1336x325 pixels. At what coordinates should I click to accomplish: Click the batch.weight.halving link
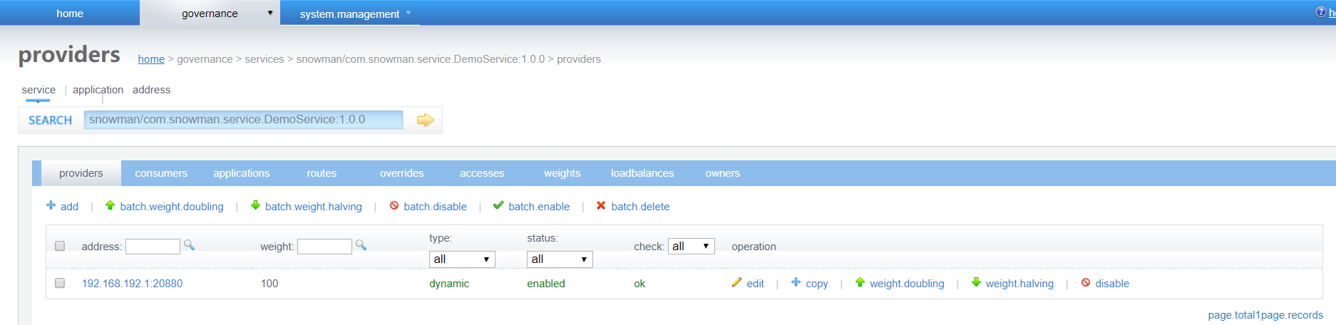click(x=314, y=207)
